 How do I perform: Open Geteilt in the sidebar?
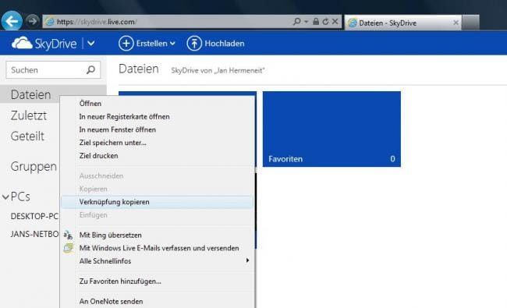[x=27, y=136]
